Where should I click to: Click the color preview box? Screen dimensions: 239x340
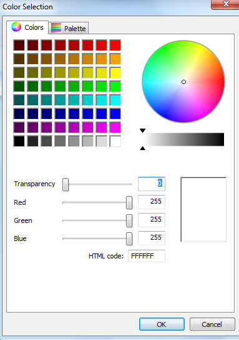pos(203,209)
